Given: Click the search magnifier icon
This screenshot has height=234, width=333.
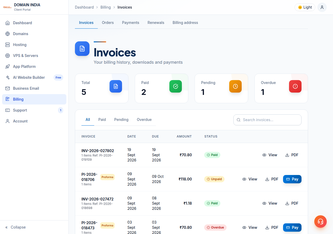Looking at the screenshot, I should click(x=239, y=120).
